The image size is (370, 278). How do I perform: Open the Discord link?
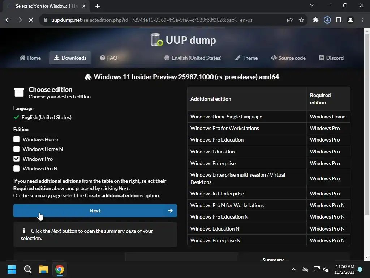point(331,58)
